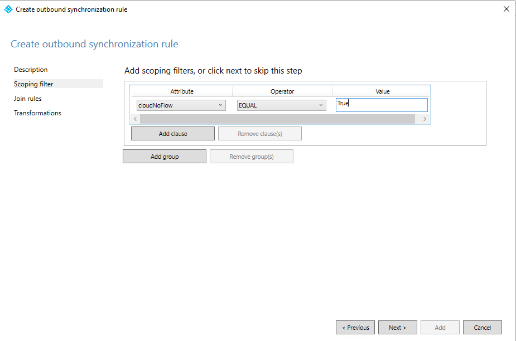This screenshot has width=516, height=341.
Task: Click the 'Add scoping filters' instruction text
Action: 213,71
